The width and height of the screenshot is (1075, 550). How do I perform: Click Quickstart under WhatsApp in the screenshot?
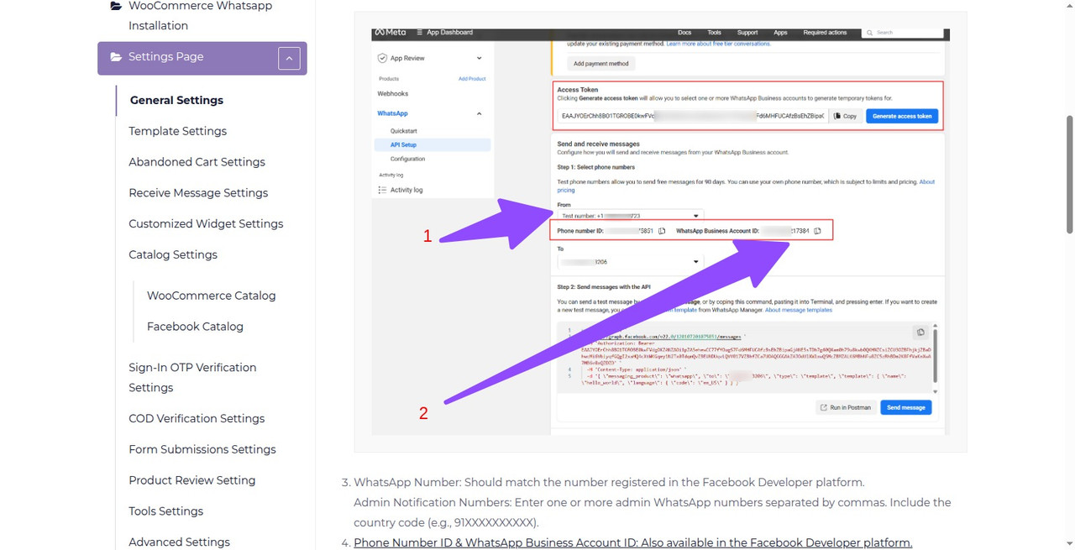(x=403, y=131)
